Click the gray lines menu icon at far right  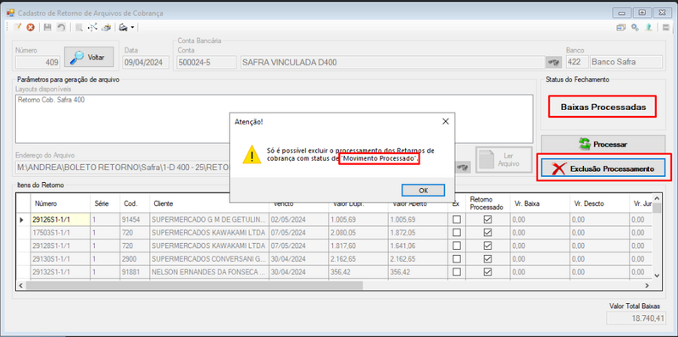665,27
